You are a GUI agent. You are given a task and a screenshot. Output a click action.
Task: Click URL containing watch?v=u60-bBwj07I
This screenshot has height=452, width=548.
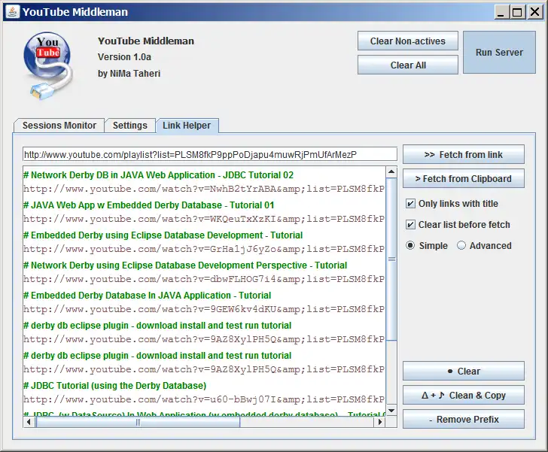point(204,399)
